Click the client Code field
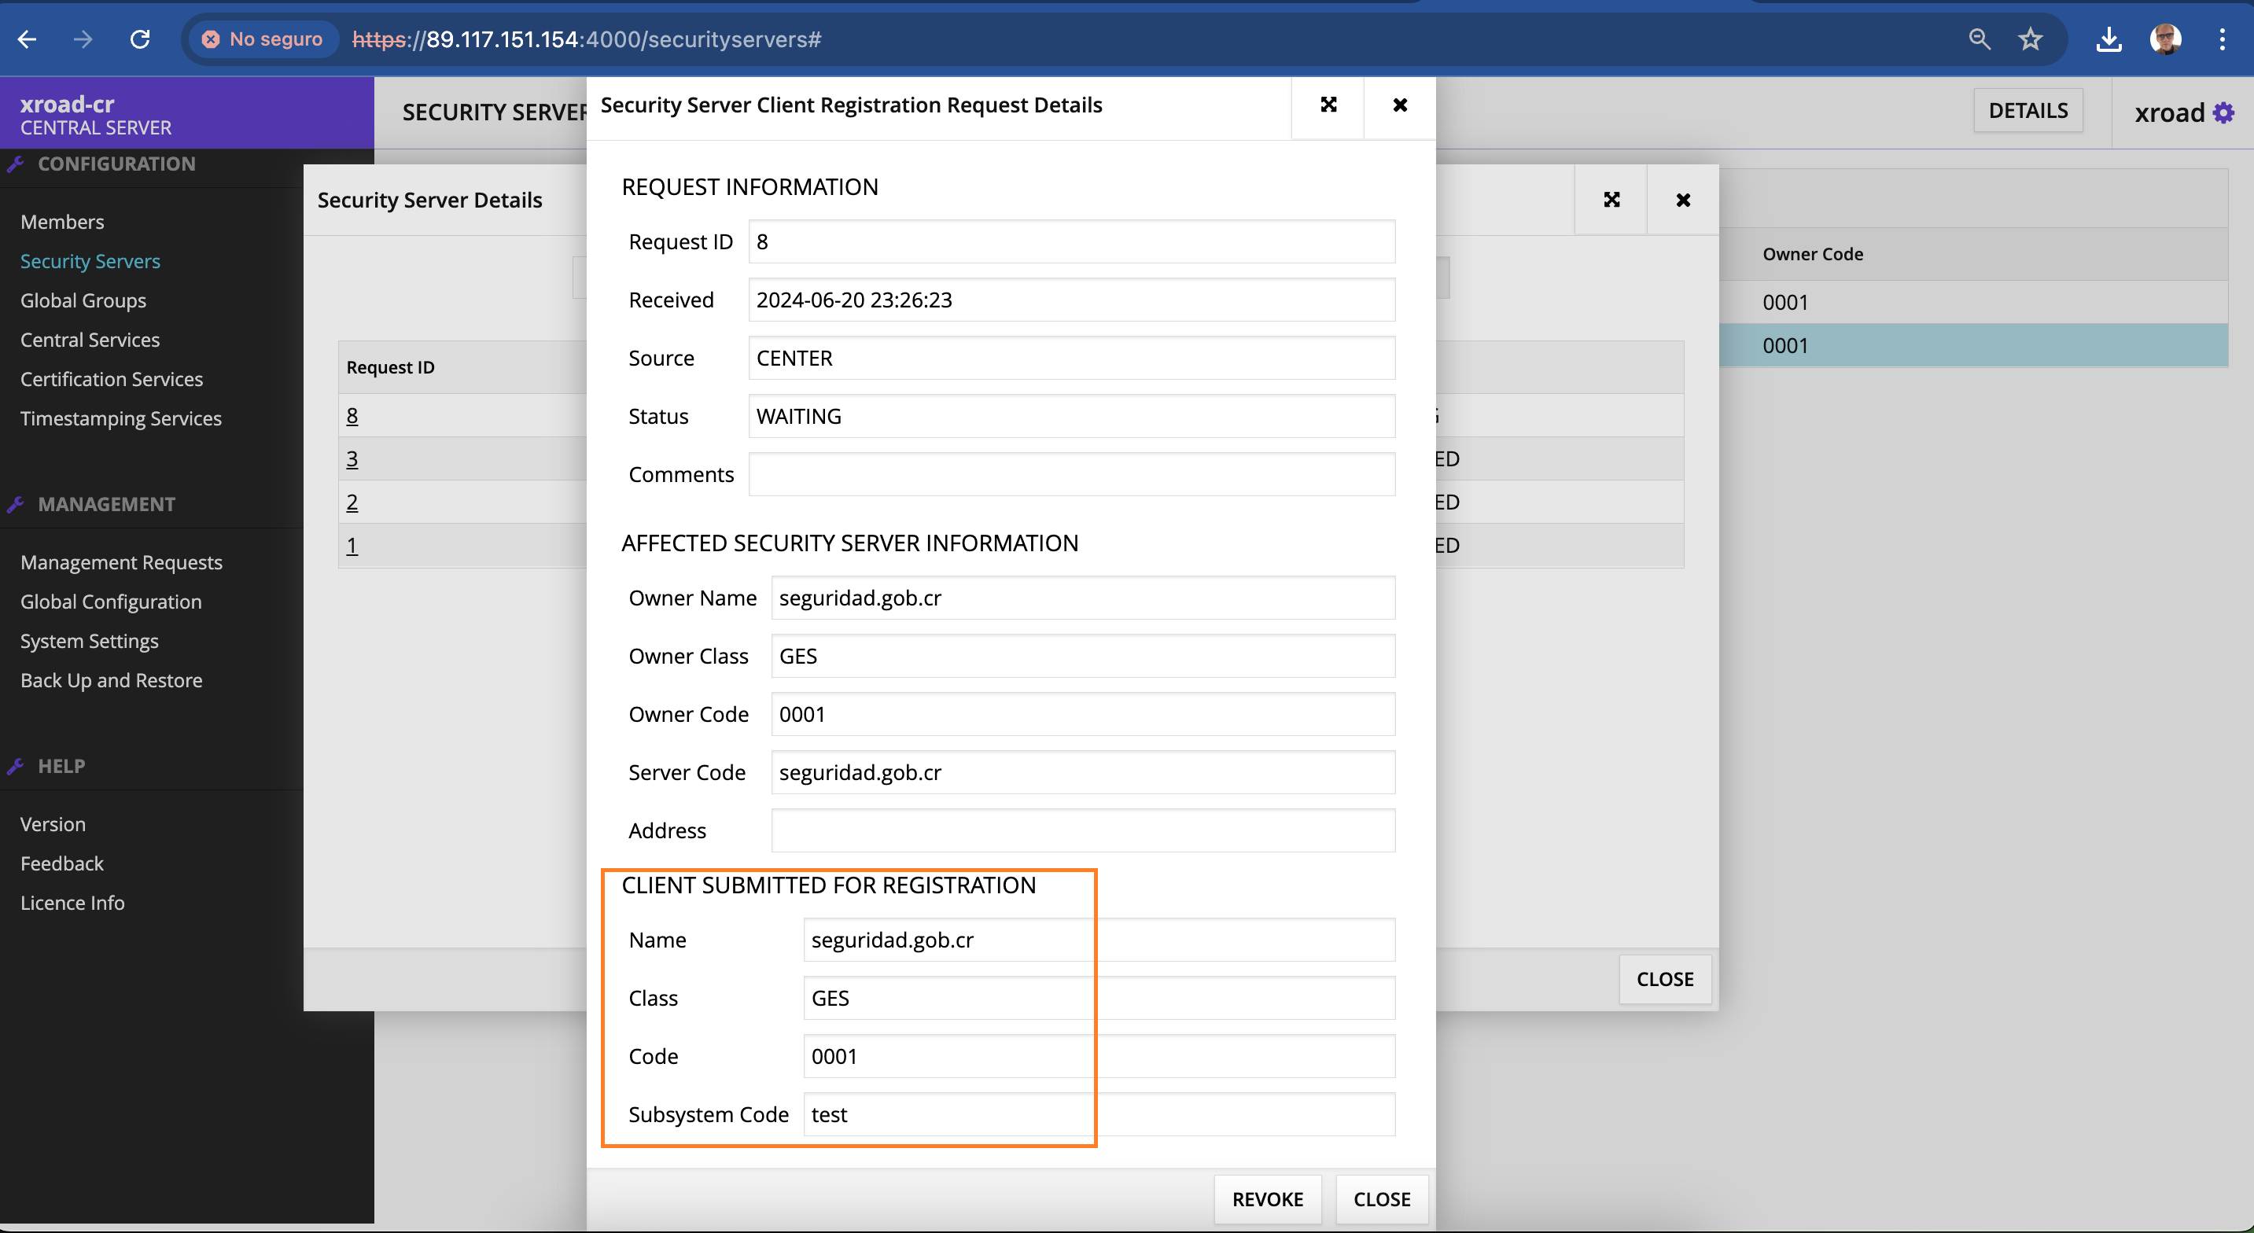This screenshot has width=2254, height=1233. click(x=1099, y=1057)
